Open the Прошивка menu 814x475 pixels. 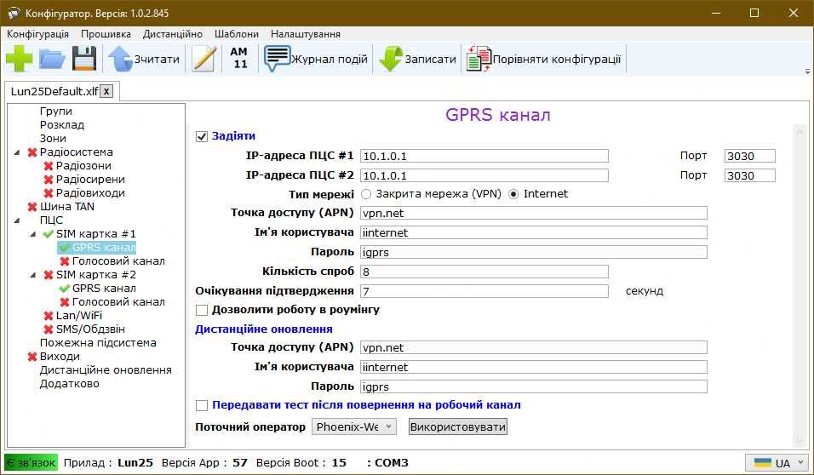coord(106,34)
